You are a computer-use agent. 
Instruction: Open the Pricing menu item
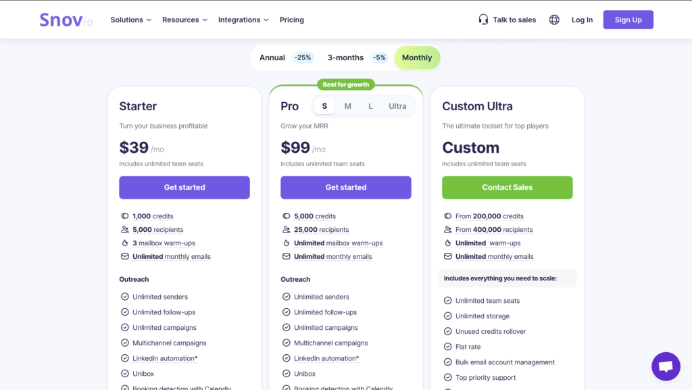pos(291,20)
